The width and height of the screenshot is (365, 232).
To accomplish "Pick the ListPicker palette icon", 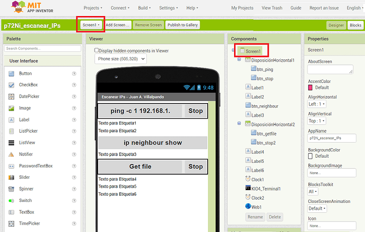I will point(11,131).
